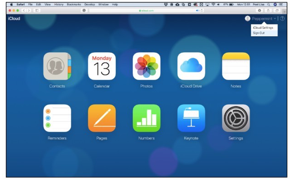Open the Settings gear app
Image resolution: width=290 pixels, height=181 pixels.
tap(236, 118)
